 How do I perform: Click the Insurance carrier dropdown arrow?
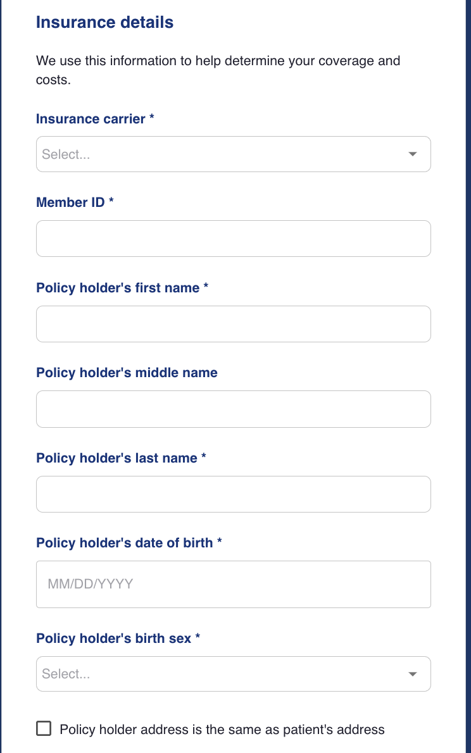tap(413, 154)
